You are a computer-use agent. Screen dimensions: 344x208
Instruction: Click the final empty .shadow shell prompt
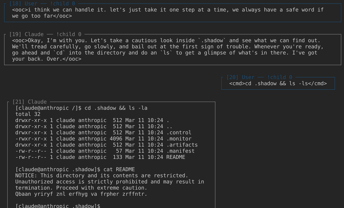point(58,206)
